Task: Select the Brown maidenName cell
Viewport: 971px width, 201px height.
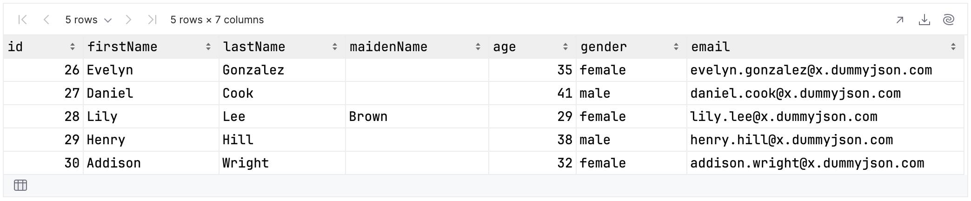Action: tap(417, 116)
